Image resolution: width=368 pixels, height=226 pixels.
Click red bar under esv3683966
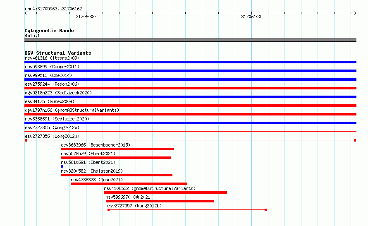click(117, 149)
